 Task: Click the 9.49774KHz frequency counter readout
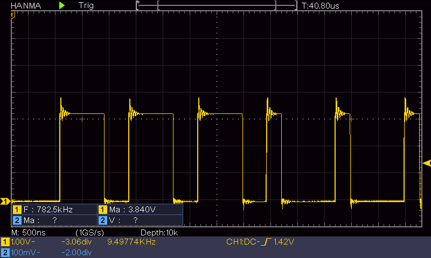pyautogui.click(x=132, y=242)
